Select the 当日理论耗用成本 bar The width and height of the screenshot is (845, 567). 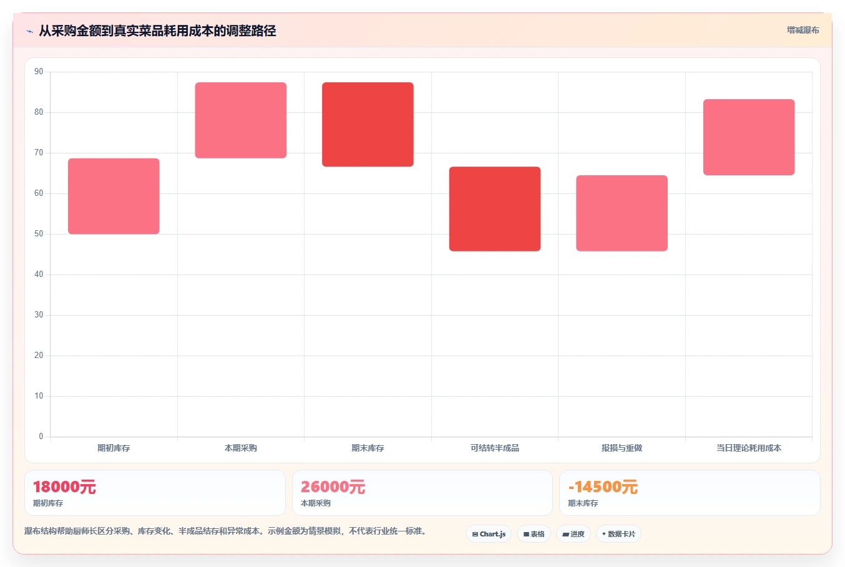pyautogui.click(x=749, y=137)
